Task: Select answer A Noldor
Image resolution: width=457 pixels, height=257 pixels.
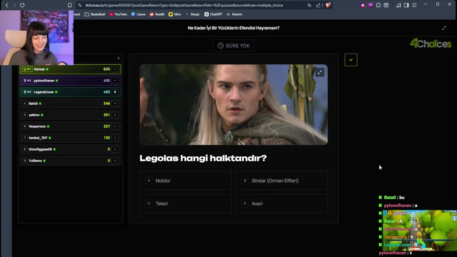Action: (x=186, y=181)
